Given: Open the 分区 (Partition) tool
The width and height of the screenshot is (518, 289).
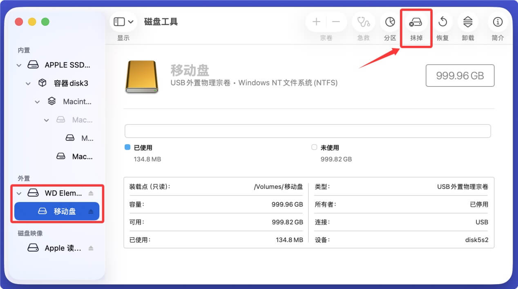Looking at the screenshot, I should 389,22.
